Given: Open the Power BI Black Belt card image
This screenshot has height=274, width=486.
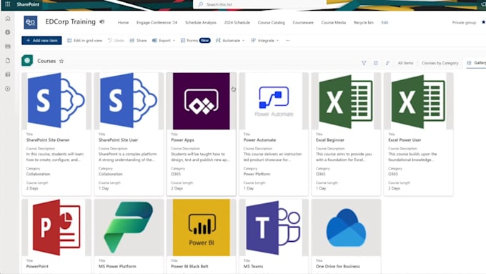Looking at the screenshot, I should [201, 227].
